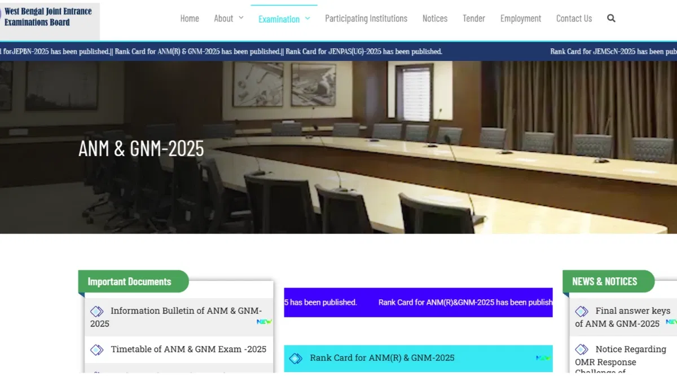Open the Employment menu item
677x376 pixels.
click(x=521, y=19)
